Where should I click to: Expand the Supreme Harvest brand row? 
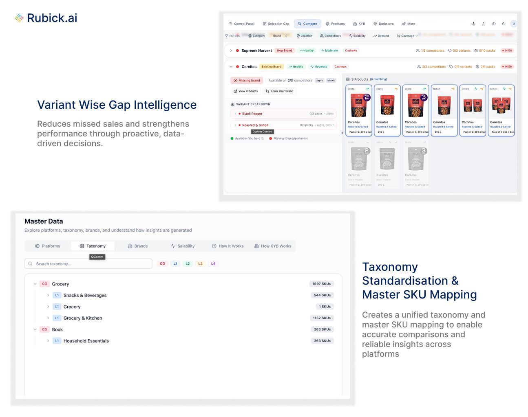coord(231,51)
